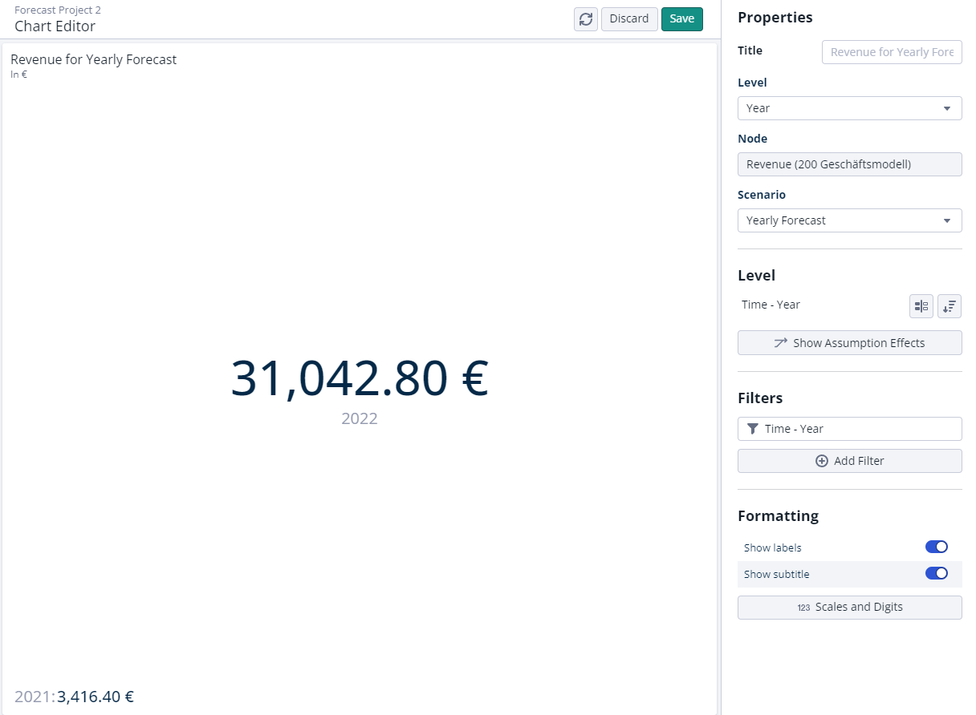Click the 2021 comparison value 3,416.40 €
The height and width of the screenshot is (715, 976).
tap(95, 697)
